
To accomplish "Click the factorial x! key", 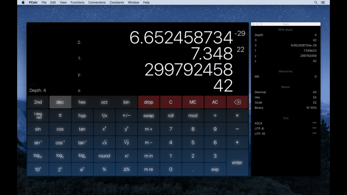I will click(x=126, y=156).
